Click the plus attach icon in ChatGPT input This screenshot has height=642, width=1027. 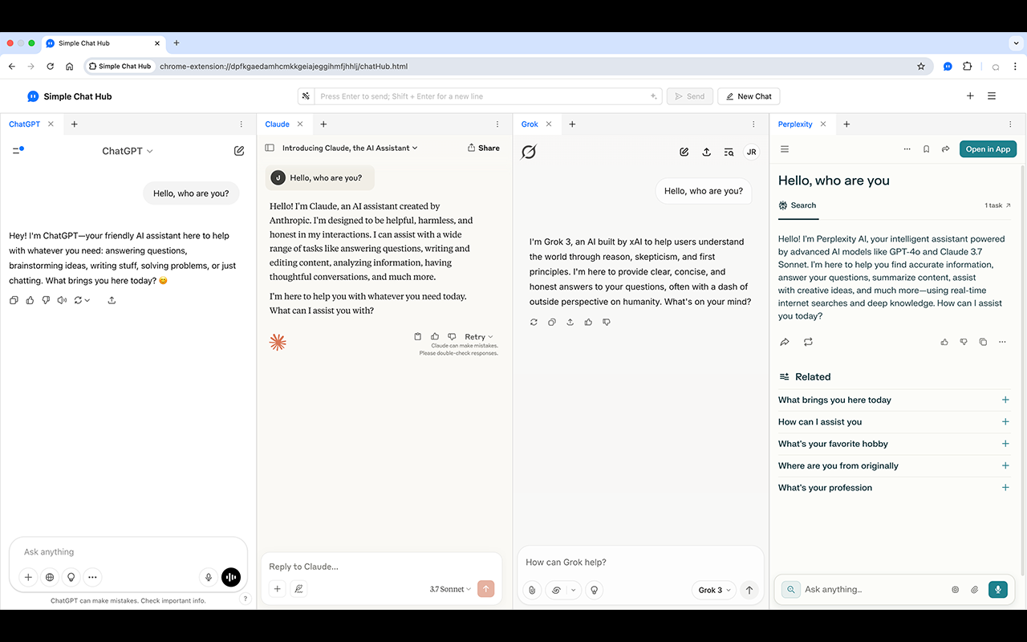(28, 577)
